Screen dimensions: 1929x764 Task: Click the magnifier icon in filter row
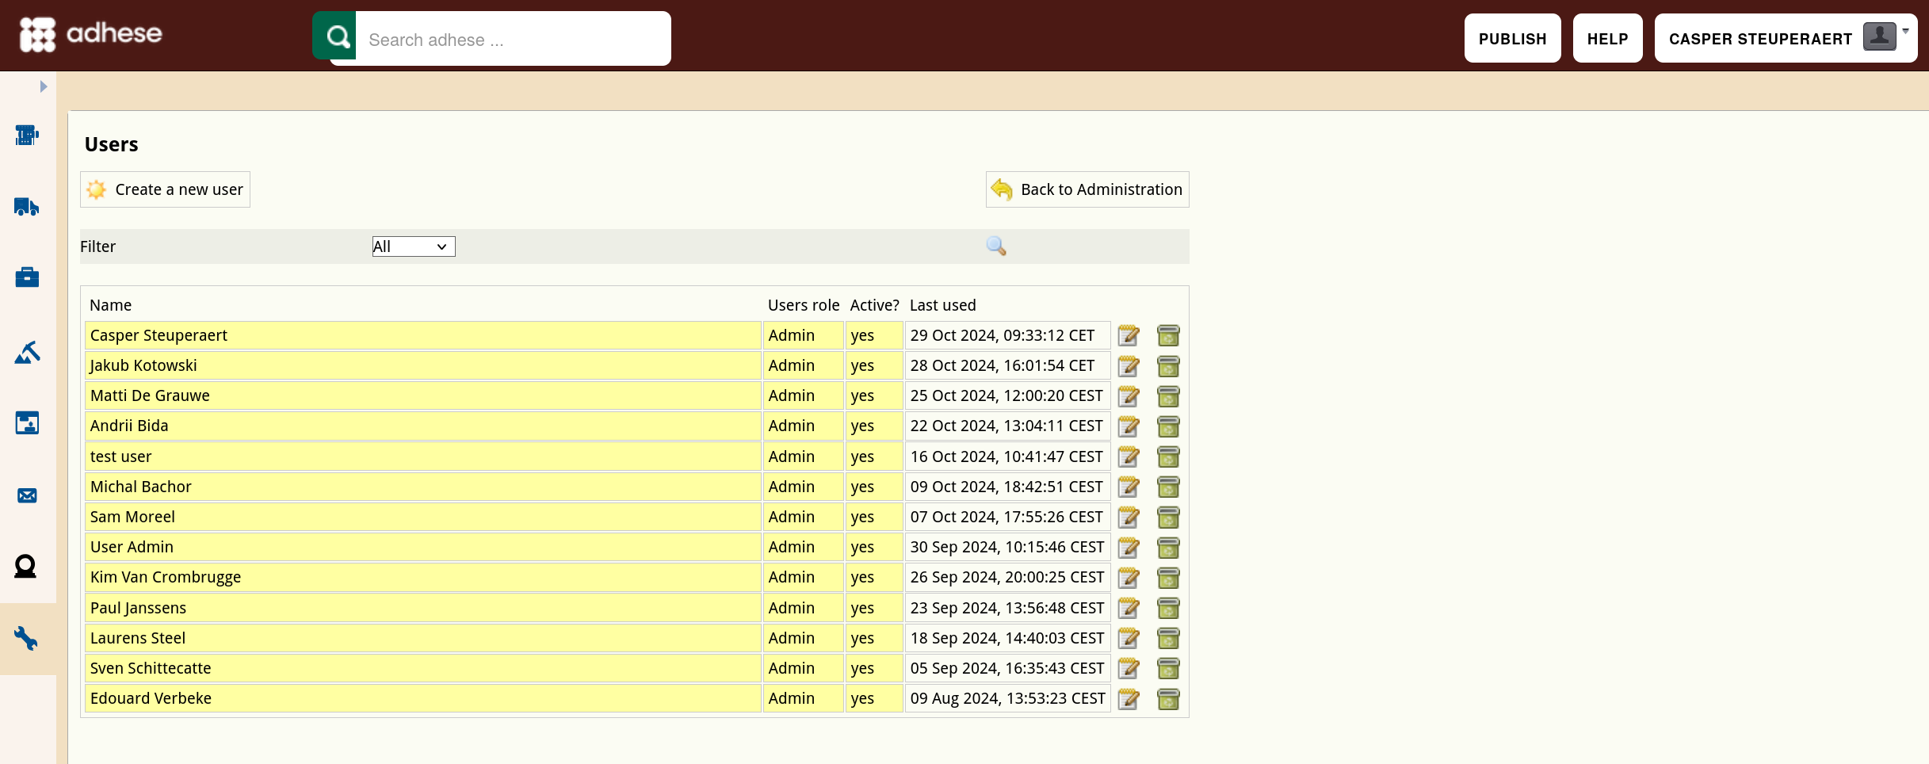pyautogui.click(x=996, y=246)
